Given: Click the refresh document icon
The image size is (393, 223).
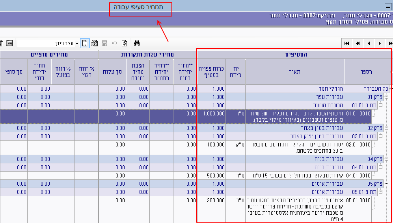Looking at the screenshot, I should [125, 43].
